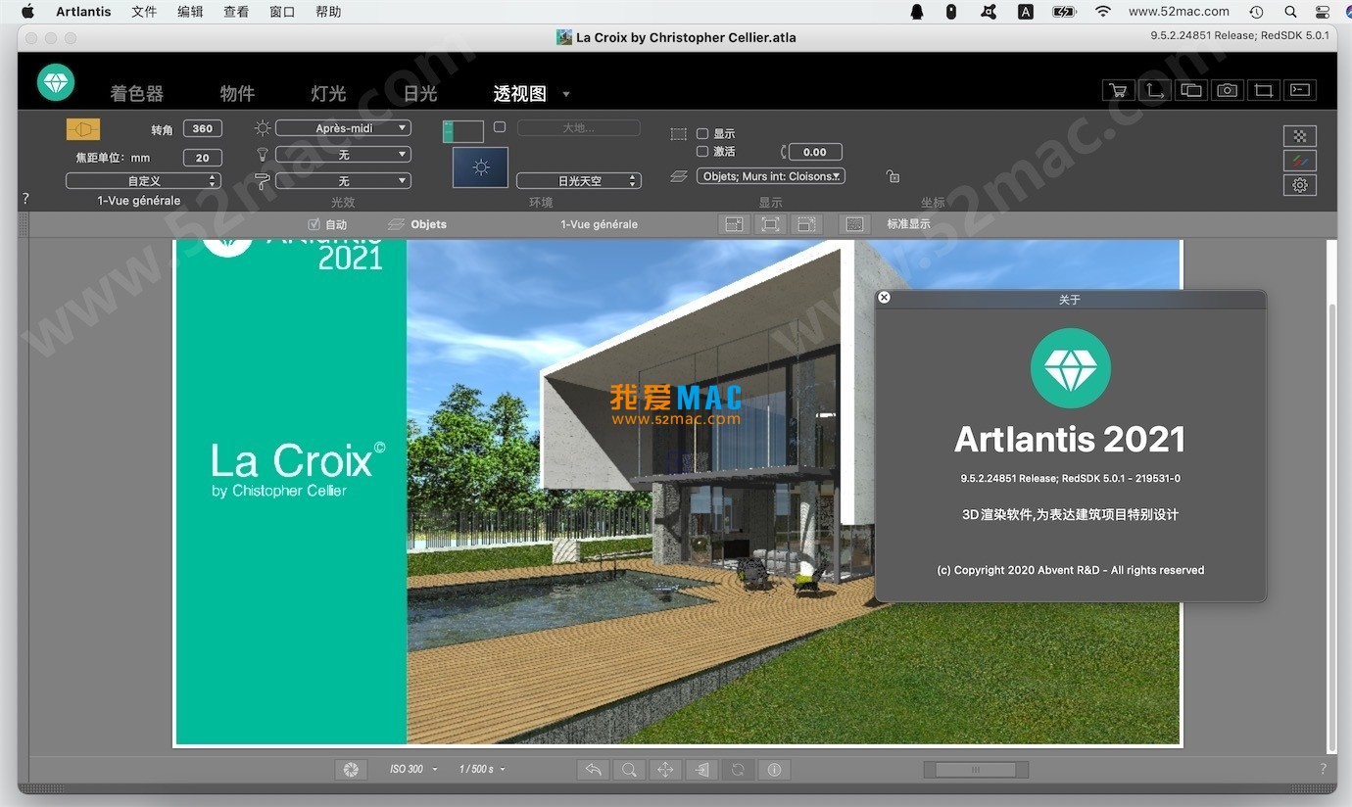Click the undo curved arrow icon
Viewport: 1352px width, 807px height.
(x=593, y=770)
